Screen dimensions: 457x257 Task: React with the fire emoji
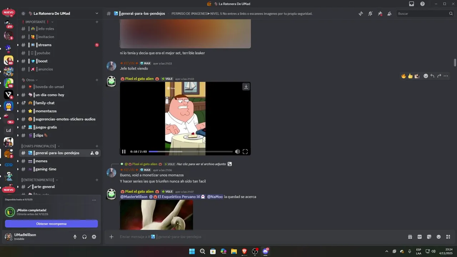click(x=404, y=76)
